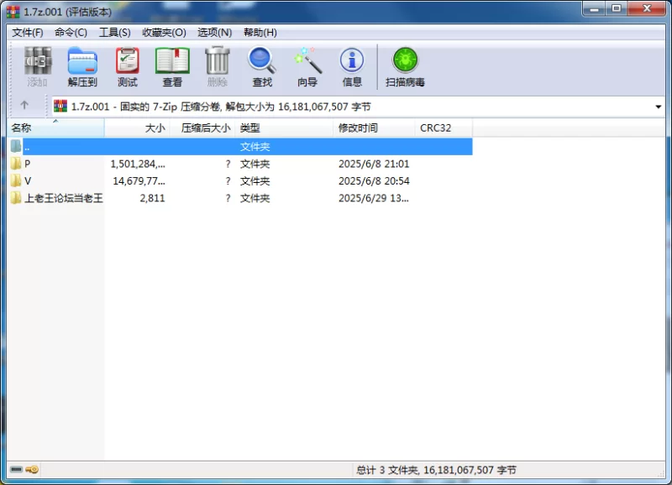Viewport: 672px width, 485px height.
Task: Start Scan for Viruses (扫描病毒) icon
Action: click(405, 66)
